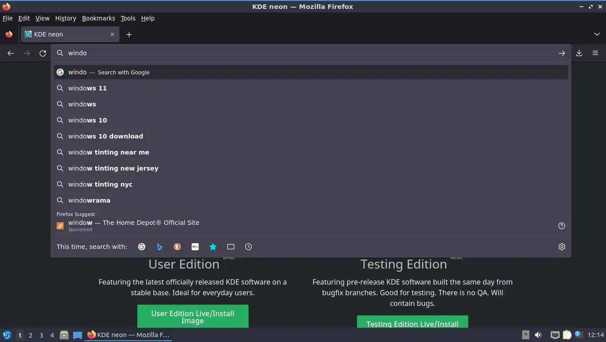606x342 pixels.
Task: Open the Firefox hamburger application menu
Action: pos(595,53)
